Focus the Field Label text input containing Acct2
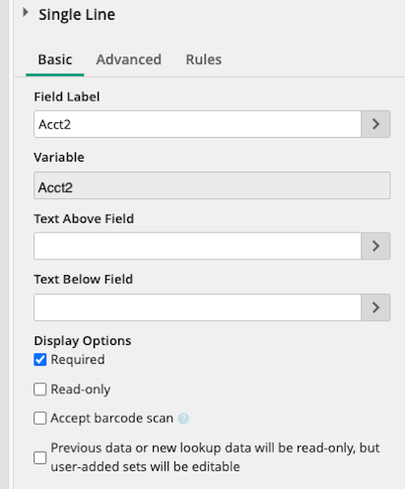 tap(197, 124)
